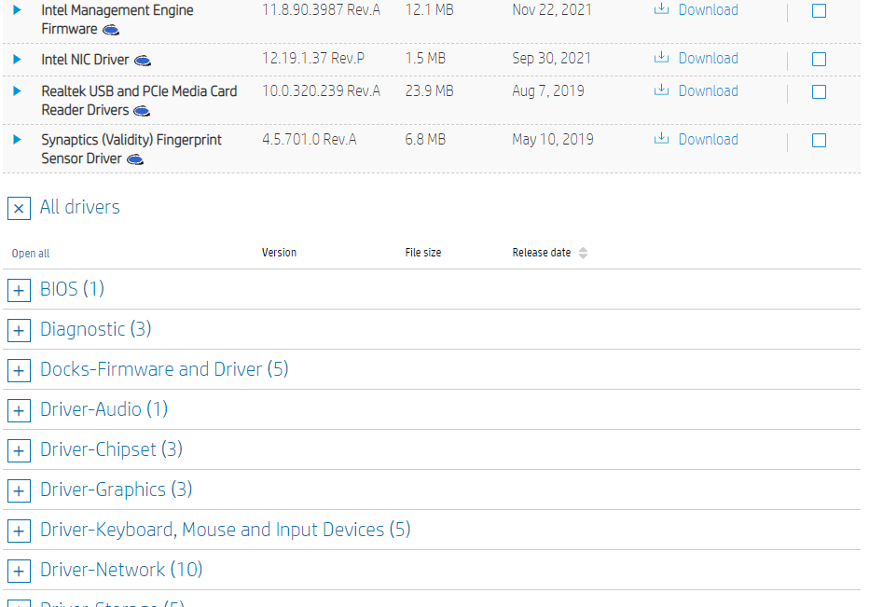Expand Intel Management Engine Firmware details triangle

tap(17, 9)
